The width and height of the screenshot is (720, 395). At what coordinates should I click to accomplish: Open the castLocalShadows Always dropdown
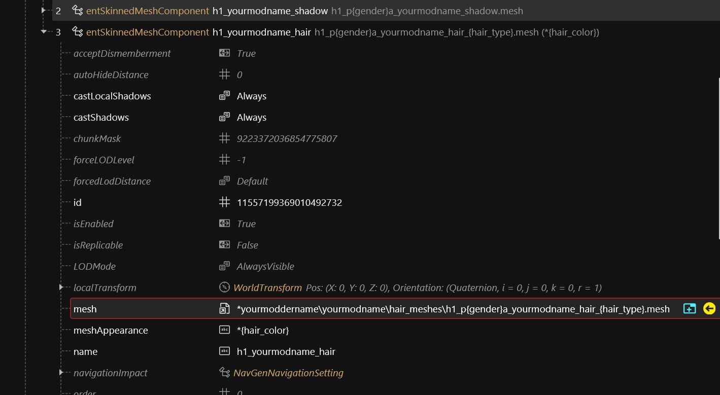(251, 96)
